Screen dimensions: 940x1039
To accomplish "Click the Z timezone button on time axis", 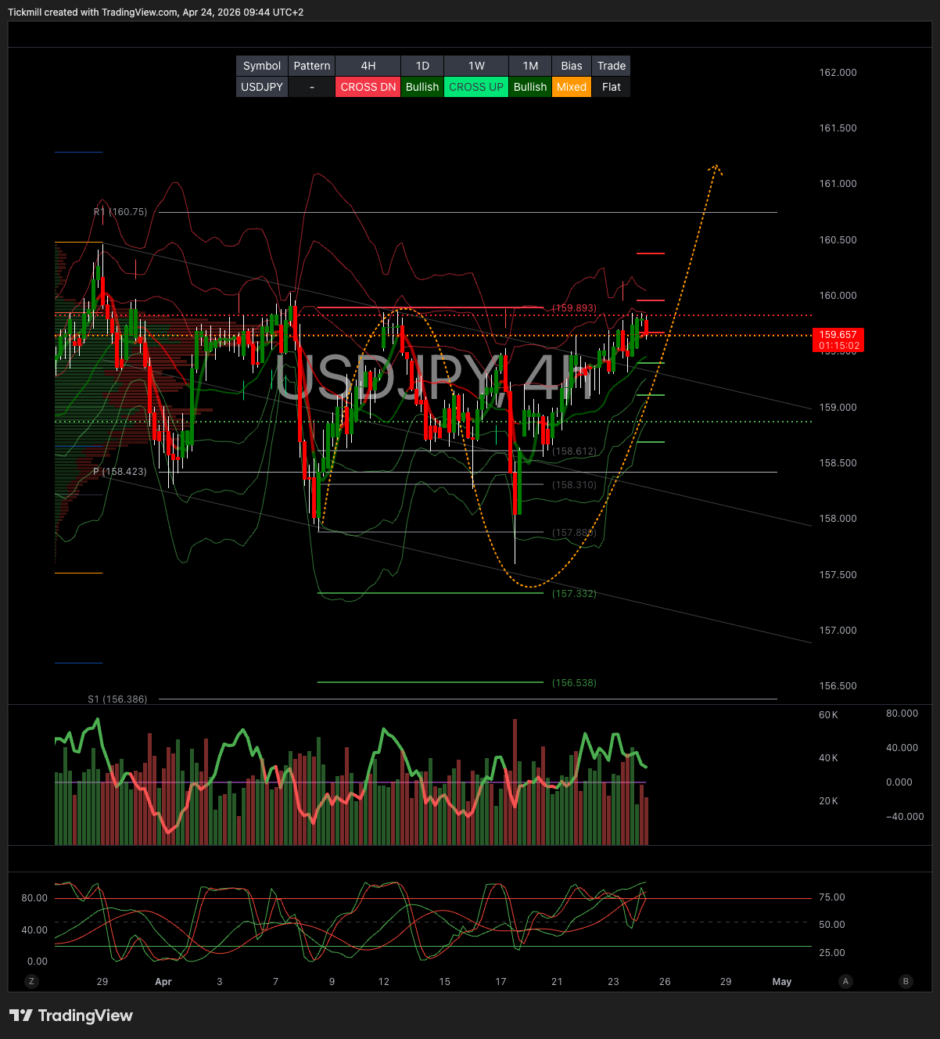I will coord(32,981).
